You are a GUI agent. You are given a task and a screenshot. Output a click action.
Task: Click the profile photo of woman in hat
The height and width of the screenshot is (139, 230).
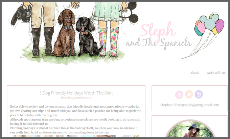click(190, 129)
